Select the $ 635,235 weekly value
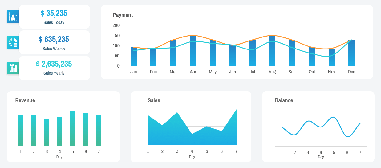This screenshot has height=168, width=381. point(54,39)
